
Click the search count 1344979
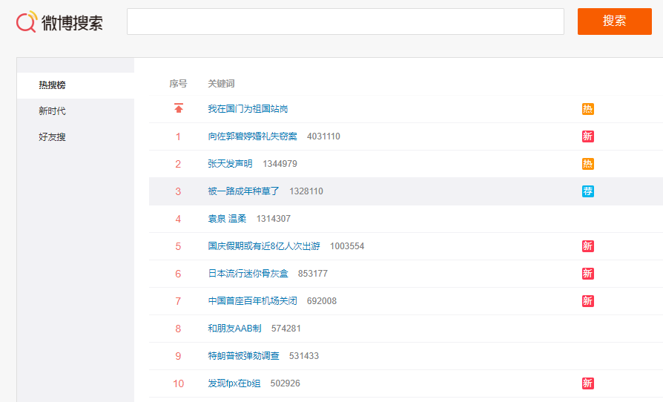[x=280, y=164]
